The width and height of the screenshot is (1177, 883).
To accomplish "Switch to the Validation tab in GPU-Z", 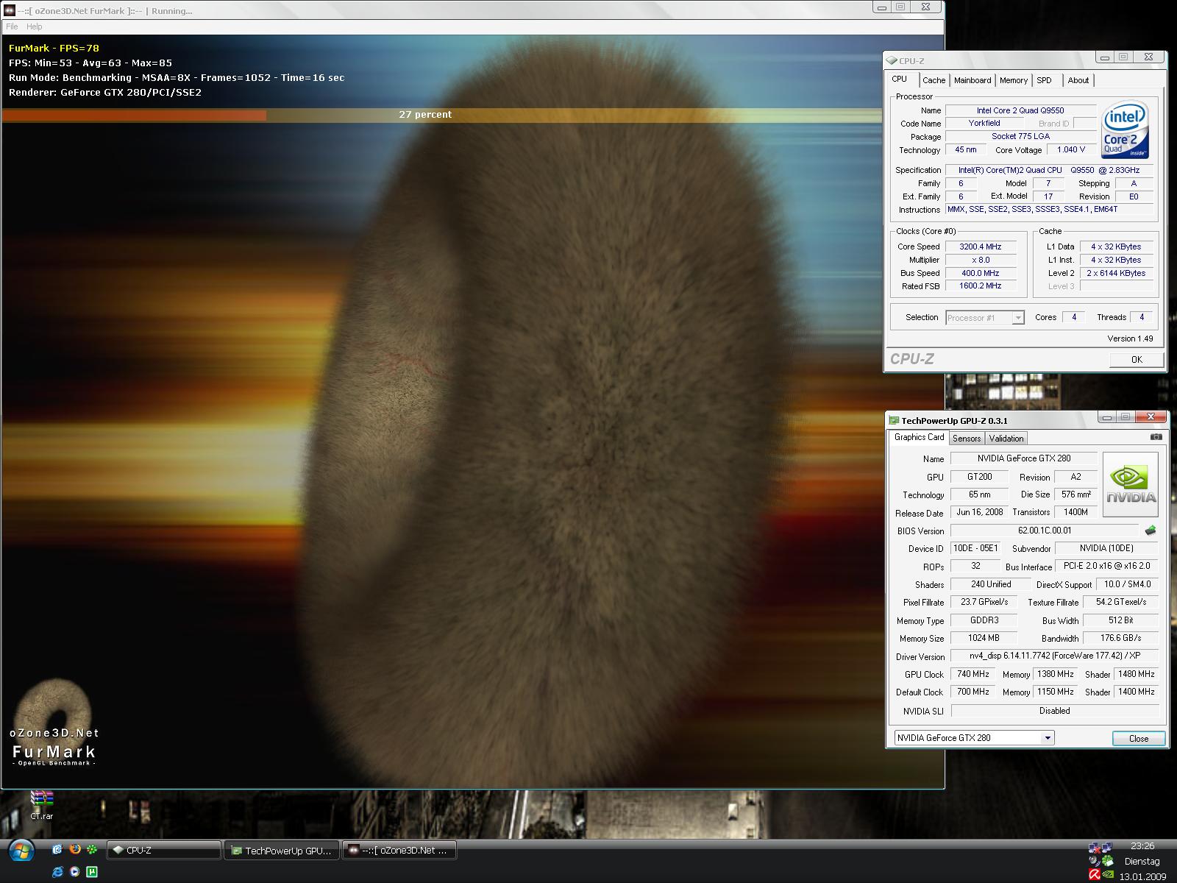I will tap(1006, 439).
